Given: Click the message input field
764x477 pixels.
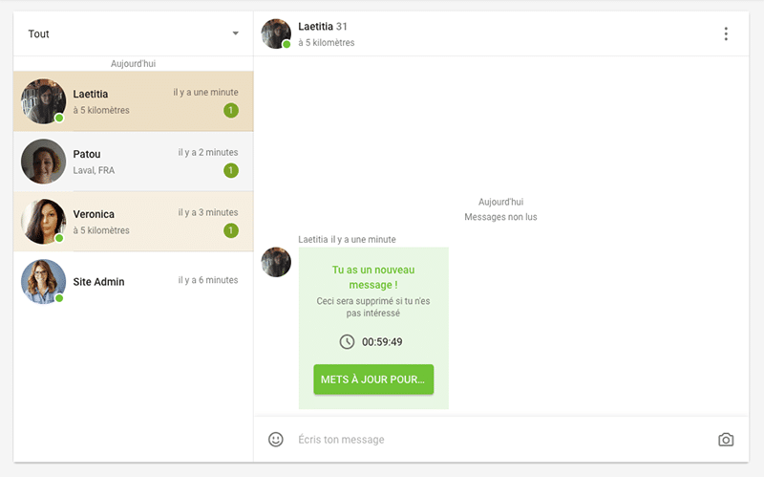Looking at the screenshot, I should [497, 440].
